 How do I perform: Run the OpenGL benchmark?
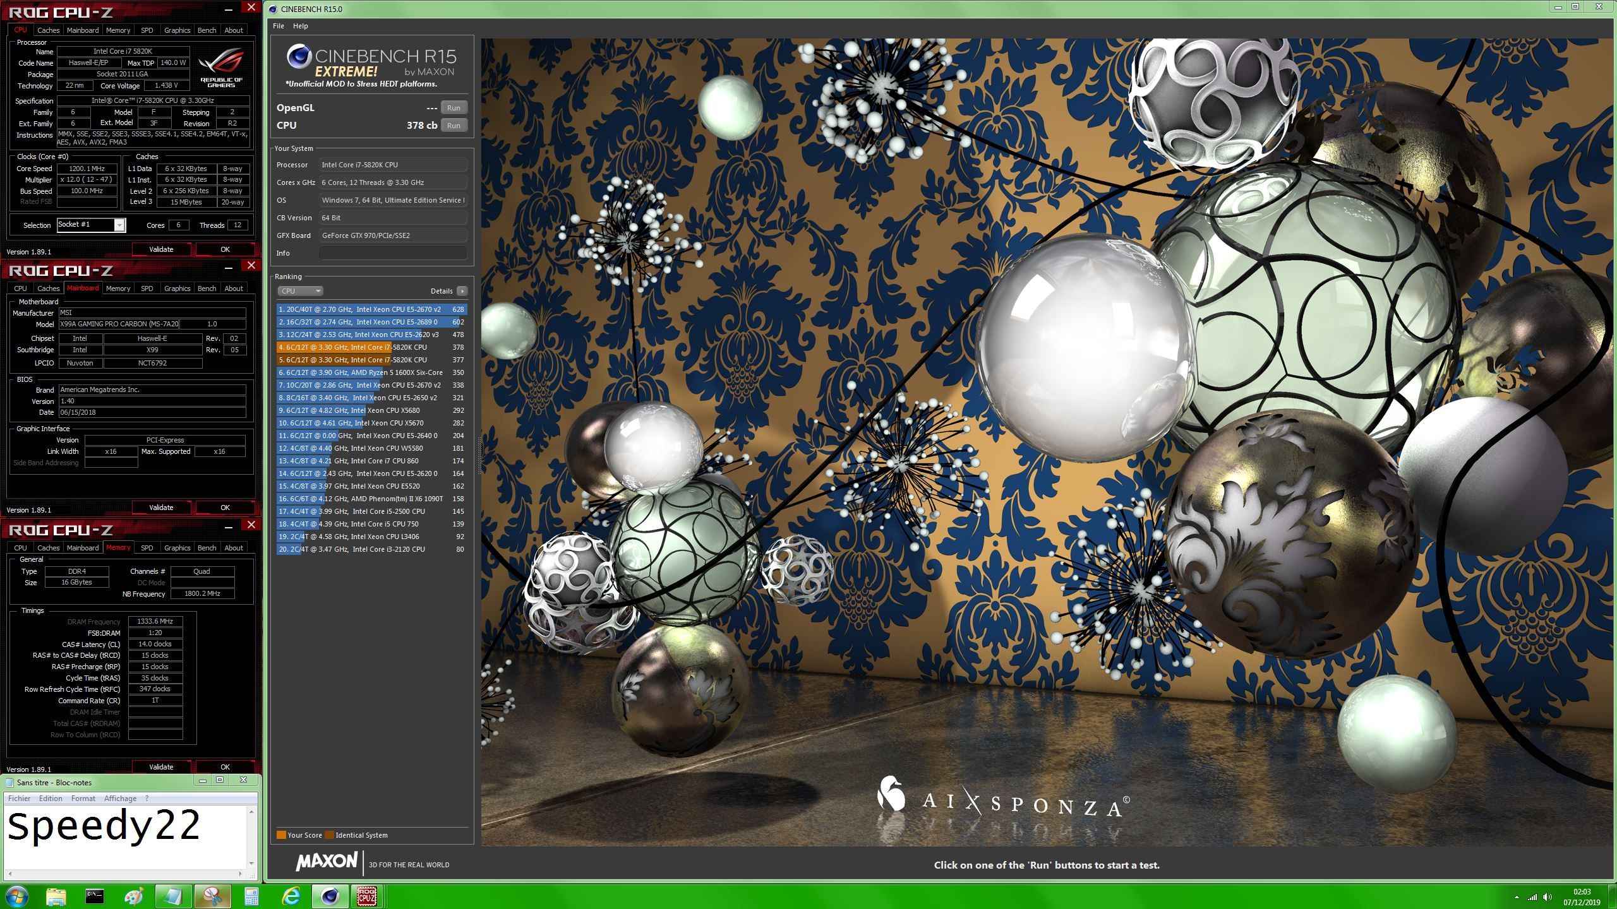(454, 108)
